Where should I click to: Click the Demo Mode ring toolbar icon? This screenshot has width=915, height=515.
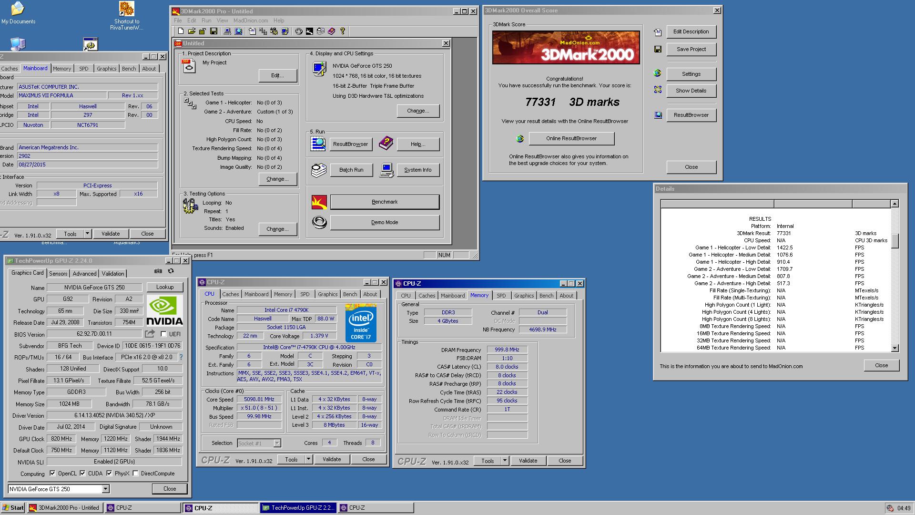[x=299, y=31]
